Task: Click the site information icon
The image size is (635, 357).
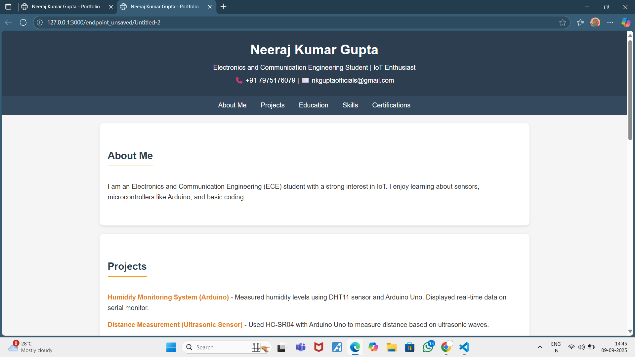Action: [x=40, y=22]
